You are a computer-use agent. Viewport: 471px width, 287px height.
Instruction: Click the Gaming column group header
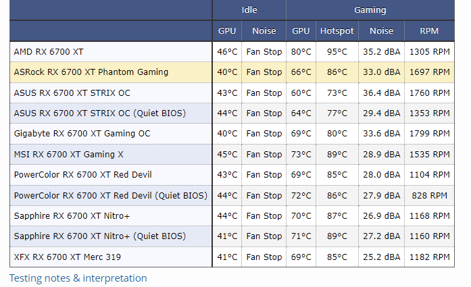370,10
